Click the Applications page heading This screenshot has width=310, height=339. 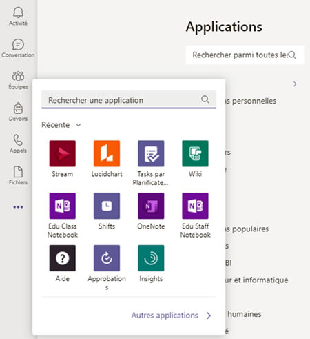coord(224,27)
